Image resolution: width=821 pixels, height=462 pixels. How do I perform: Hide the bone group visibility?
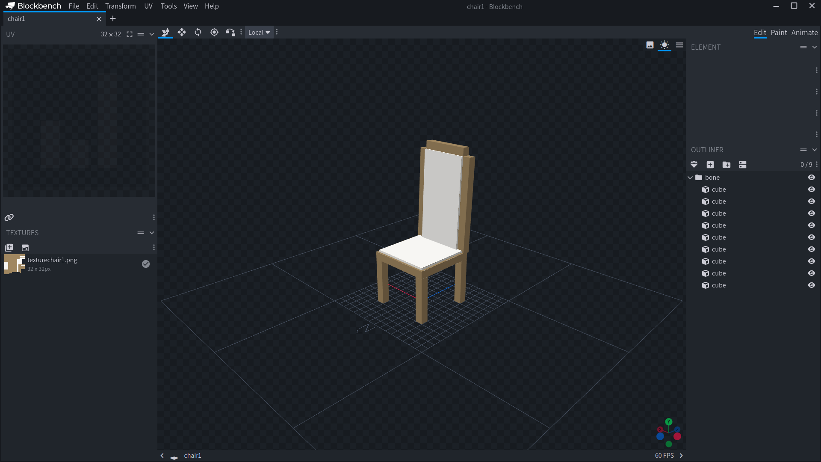click(x=811, y=178)
